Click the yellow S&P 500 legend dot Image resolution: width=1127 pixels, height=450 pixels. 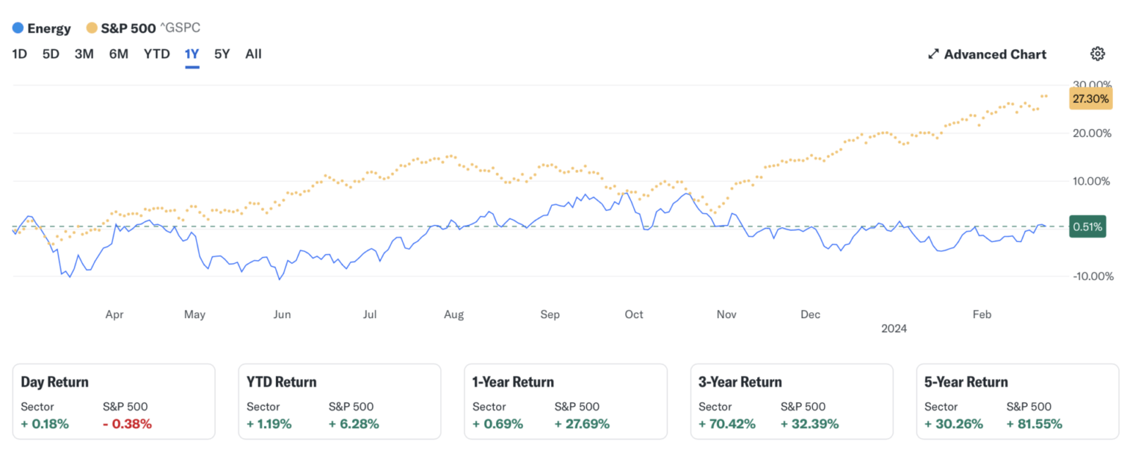point(92,29)
